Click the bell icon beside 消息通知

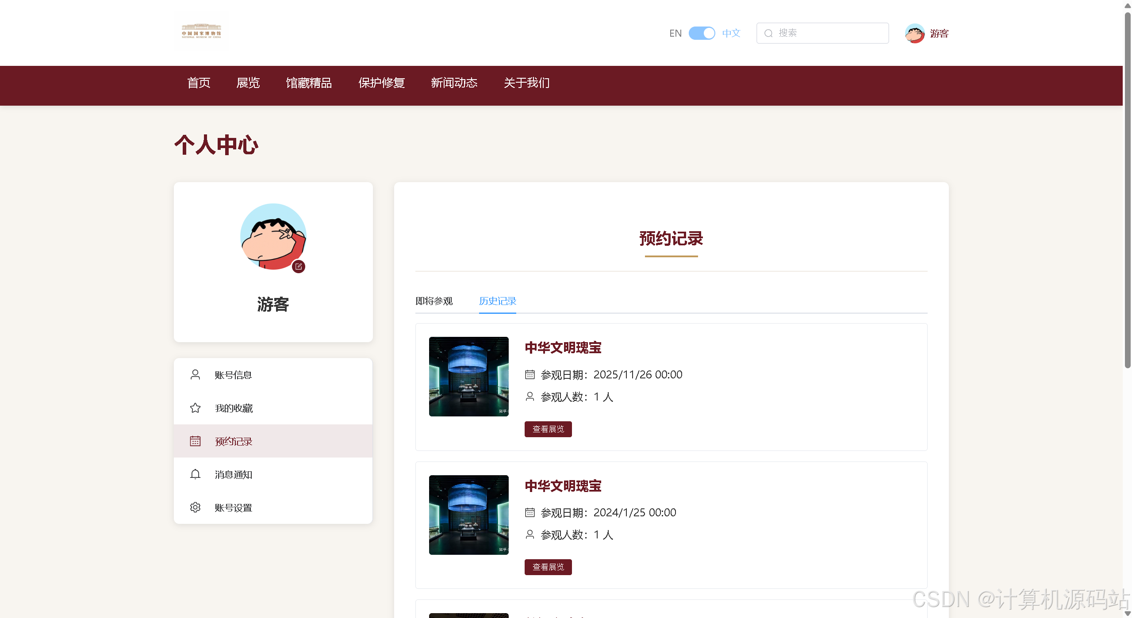click(x=195, y=474)
